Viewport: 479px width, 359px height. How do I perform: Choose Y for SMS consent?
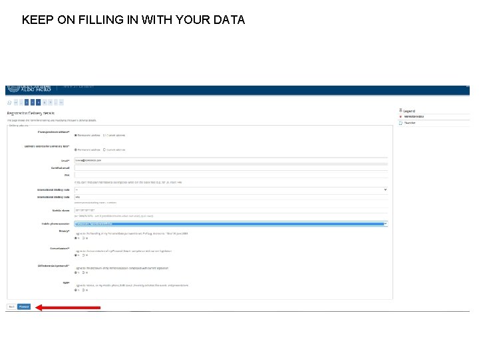pyautogui.click(x=76, y=290)
